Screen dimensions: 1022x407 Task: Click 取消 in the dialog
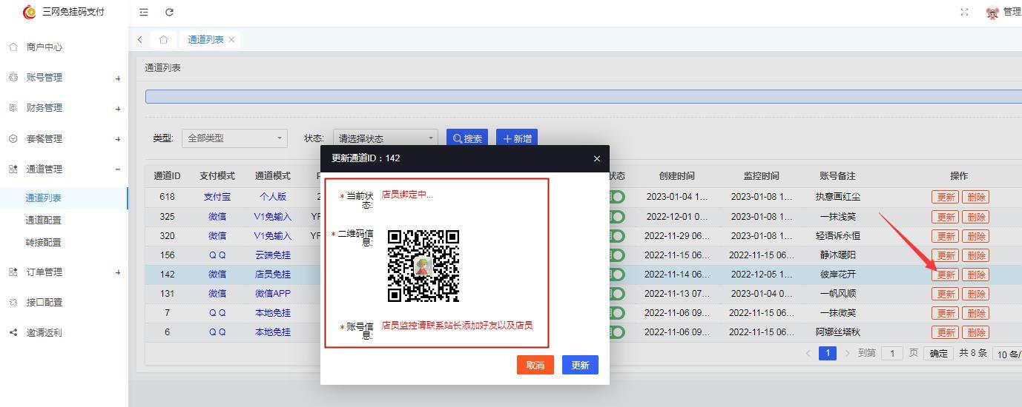click(x=535, y=365)
